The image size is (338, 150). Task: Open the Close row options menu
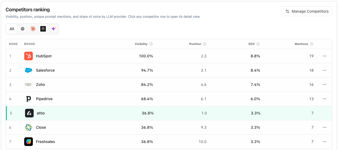325,127
